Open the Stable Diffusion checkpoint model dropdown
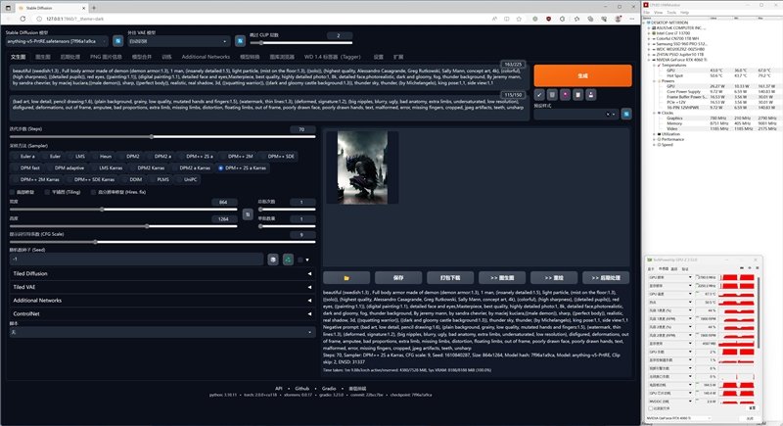The height and width of the screenshot is (426, 783). point(57,41)
